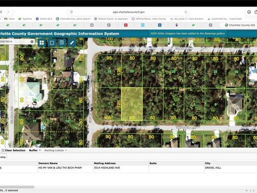Expand the Buffer dropdown
This screenshot has height=193, width=257.
tap(35, 150)
